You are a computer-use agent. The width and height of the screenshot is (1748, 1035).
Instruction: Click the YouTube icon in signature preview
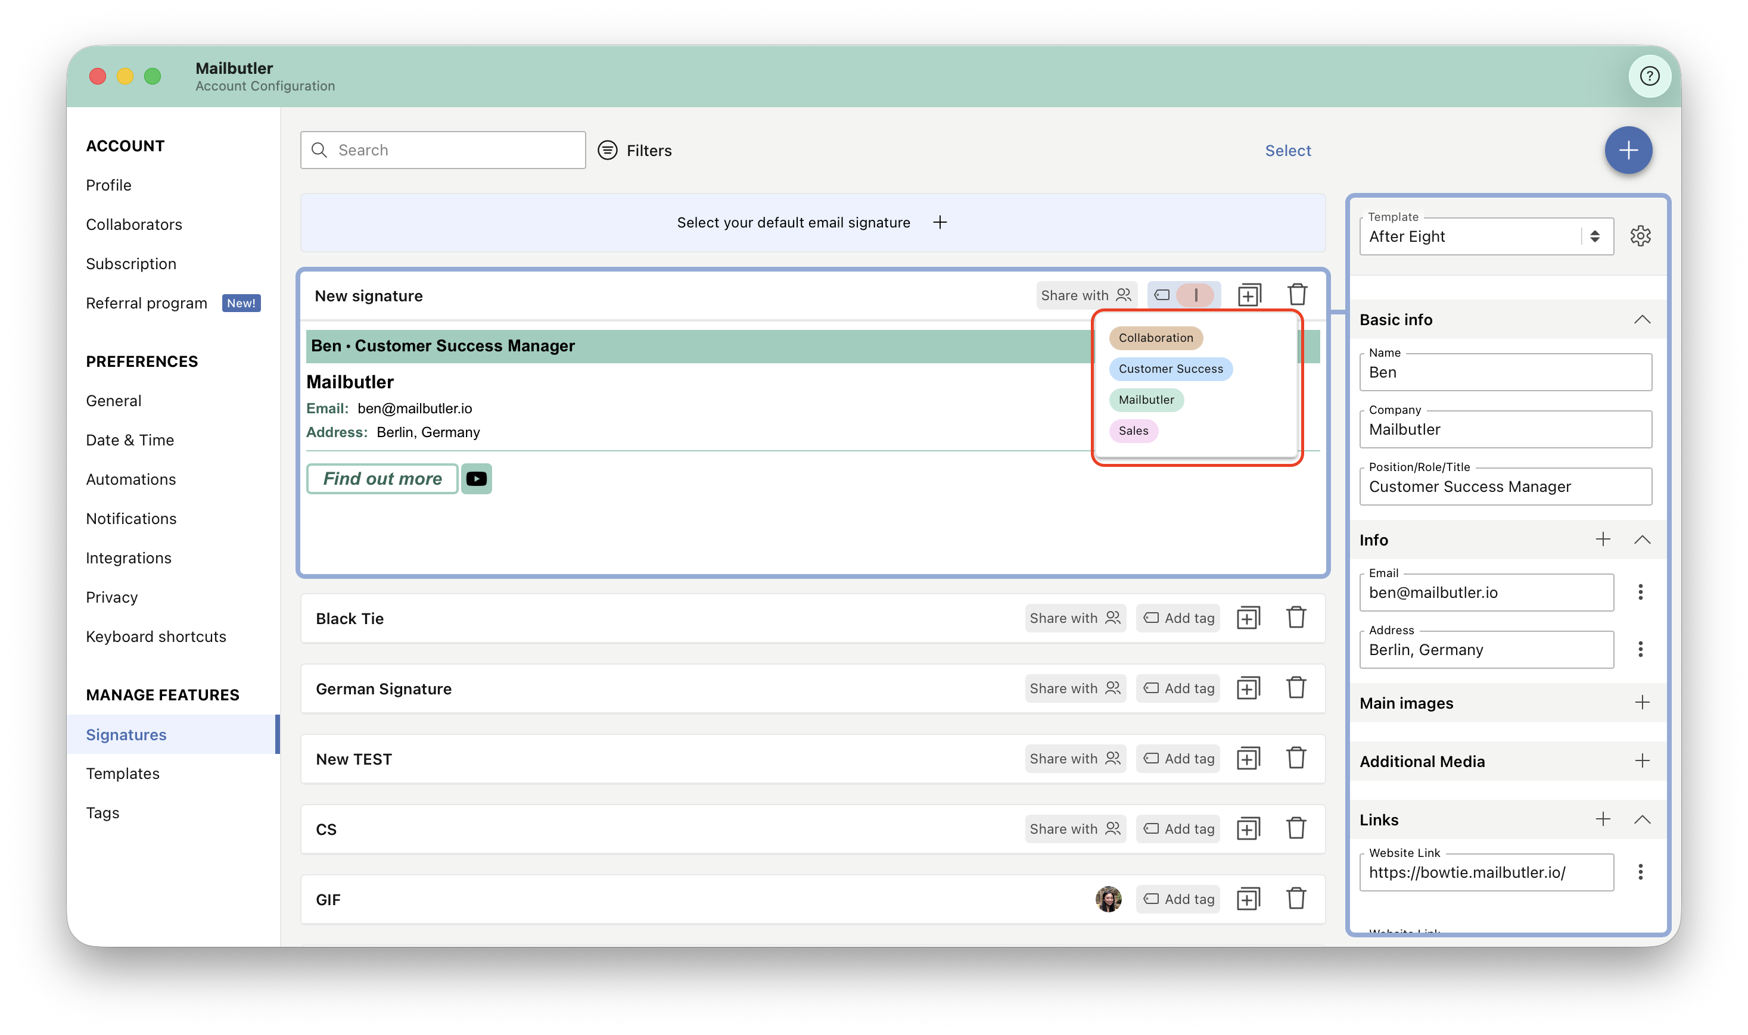click(x=477, y=478)
